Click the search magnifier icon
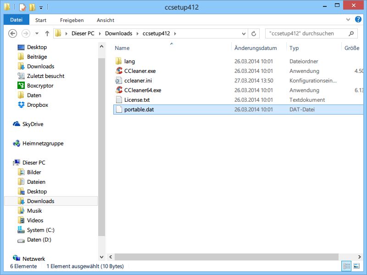The height and width of the screenshot is (275, 367). (x=351, y=33)
